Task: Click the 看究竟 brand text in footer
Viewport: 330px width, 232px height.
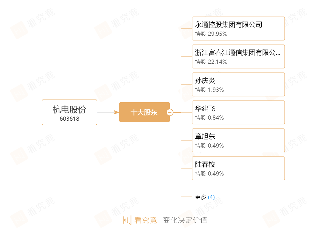Action: (146, 220)
